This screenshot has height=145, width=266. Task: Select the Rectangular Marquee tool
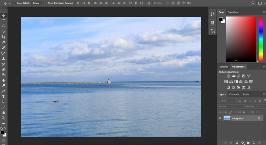[x=3, y=21]
